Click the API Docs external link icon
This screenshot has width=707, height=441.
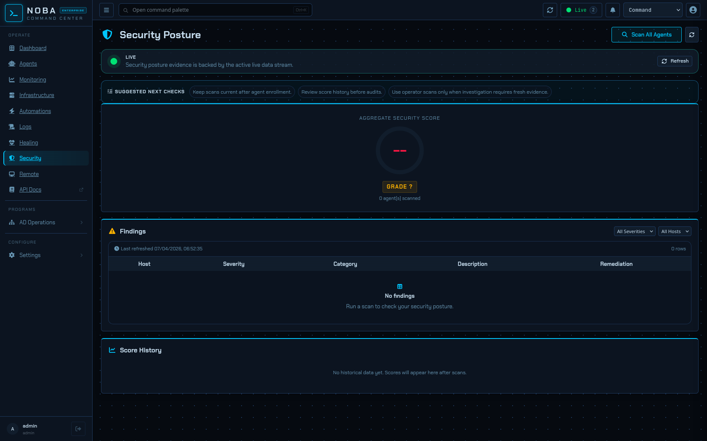tap(81, 190)
